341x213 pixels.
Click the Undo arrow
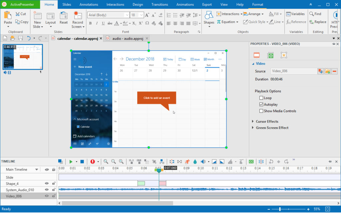pyautogui.click(x=29, y=38)
